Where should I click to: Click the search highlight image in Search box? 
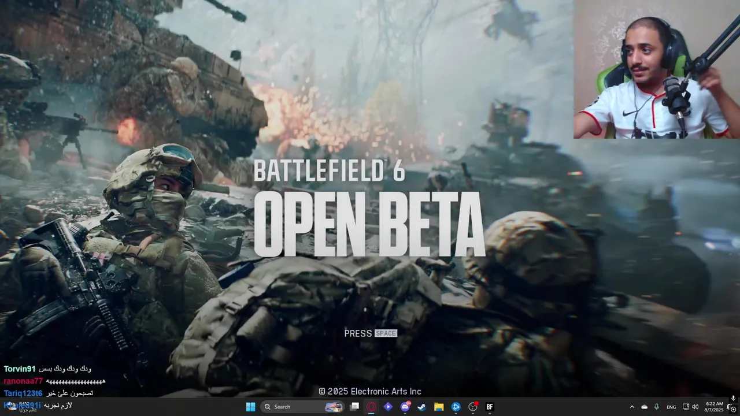[334, 407]
